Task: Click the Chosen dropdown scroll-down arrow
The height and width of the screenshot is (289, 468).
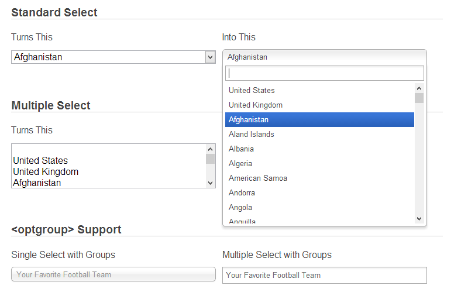Action: (x=419, y=218)
